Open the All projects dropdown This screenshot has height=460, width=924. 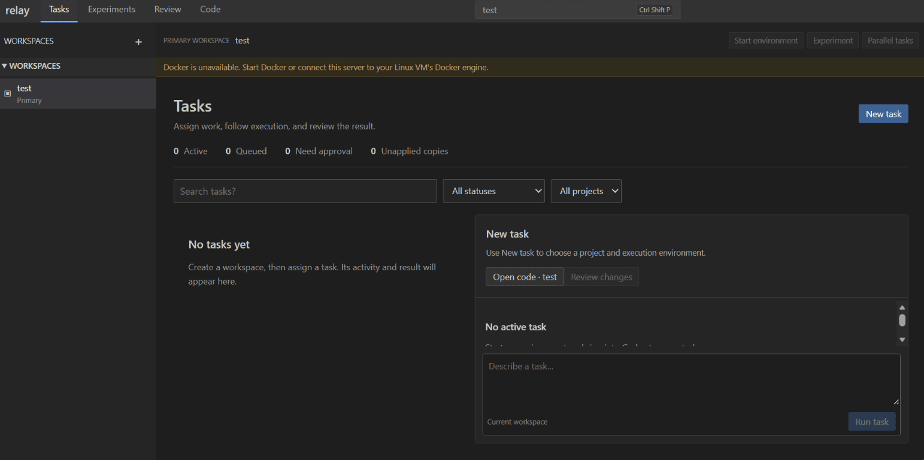click(586, 191)
